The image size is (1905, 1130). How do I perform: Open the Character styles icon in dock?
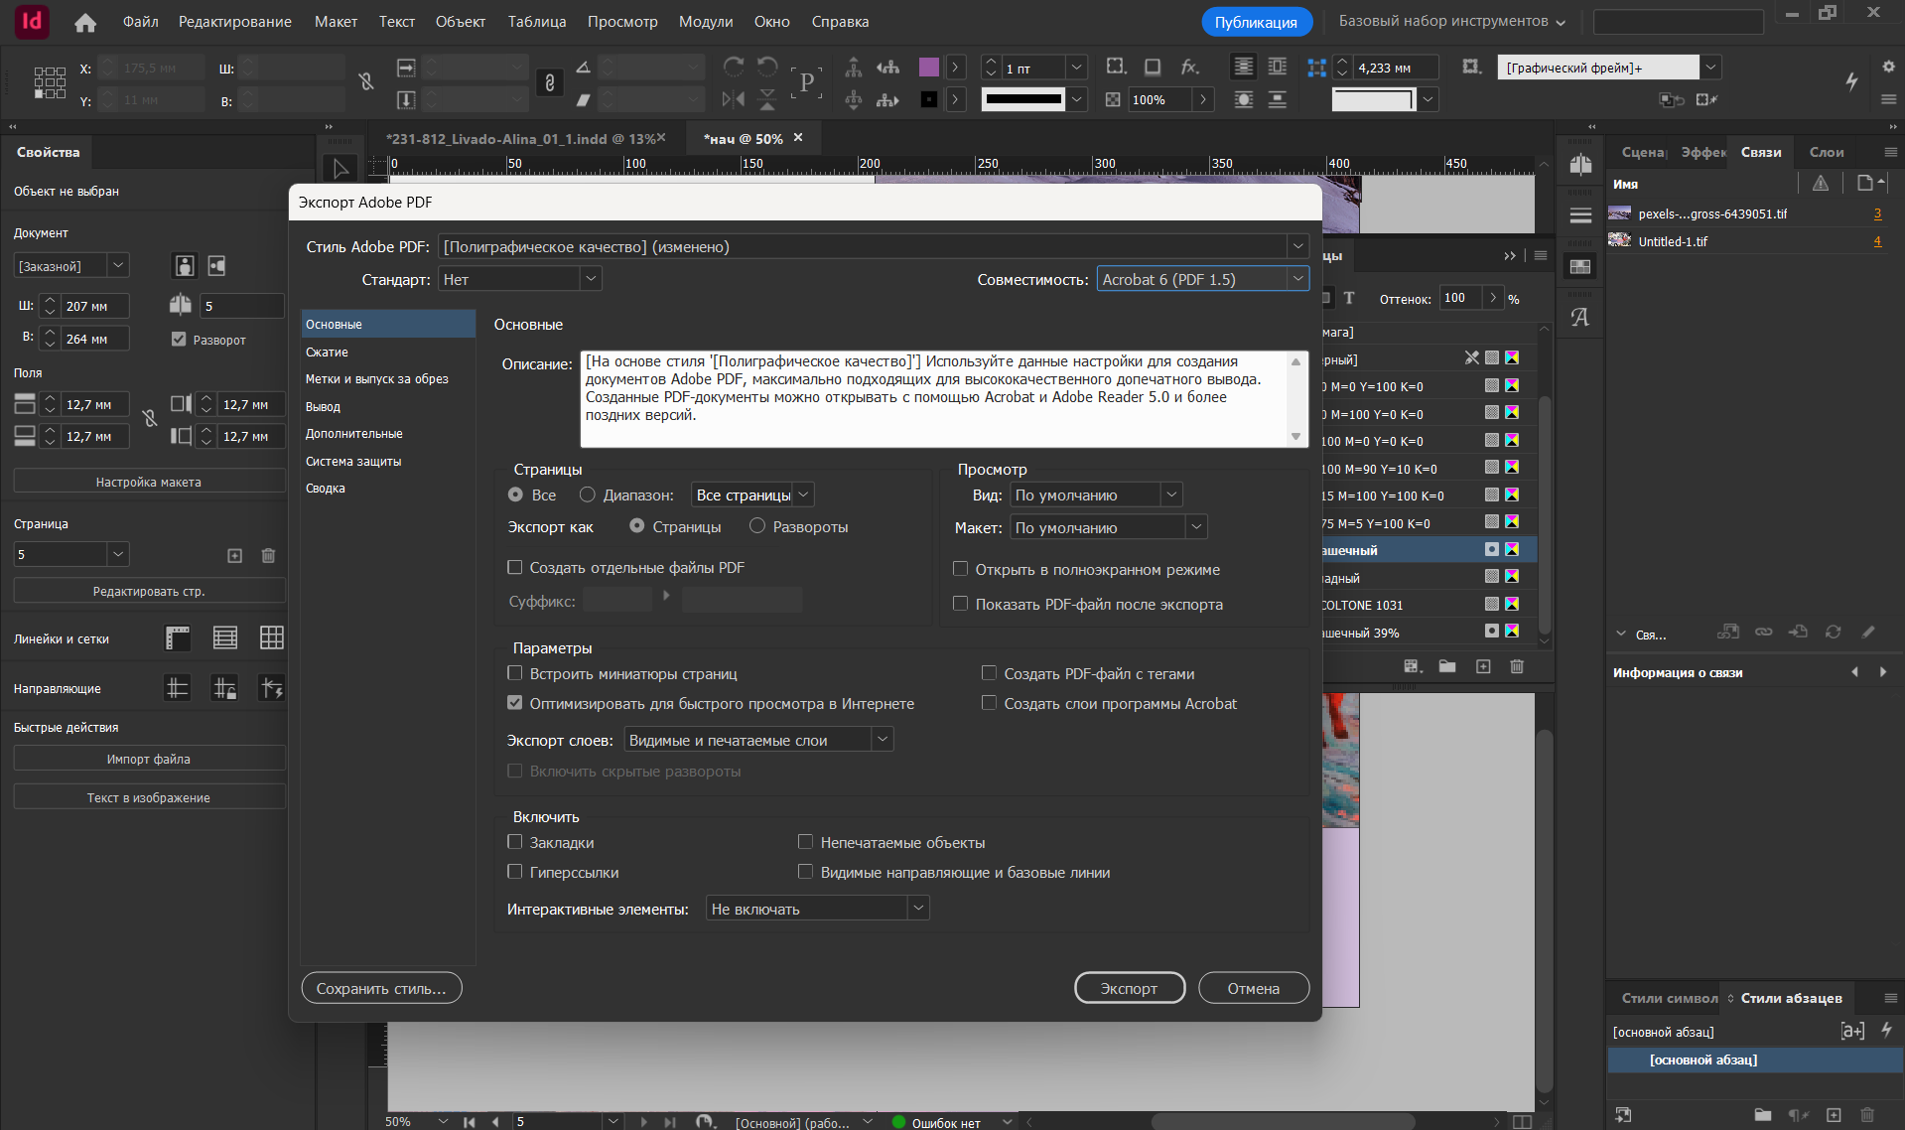click(x=1580, y=318)
